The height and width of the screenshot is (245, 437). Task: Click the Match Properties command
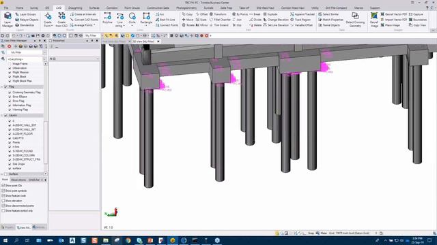click(330, 20)
